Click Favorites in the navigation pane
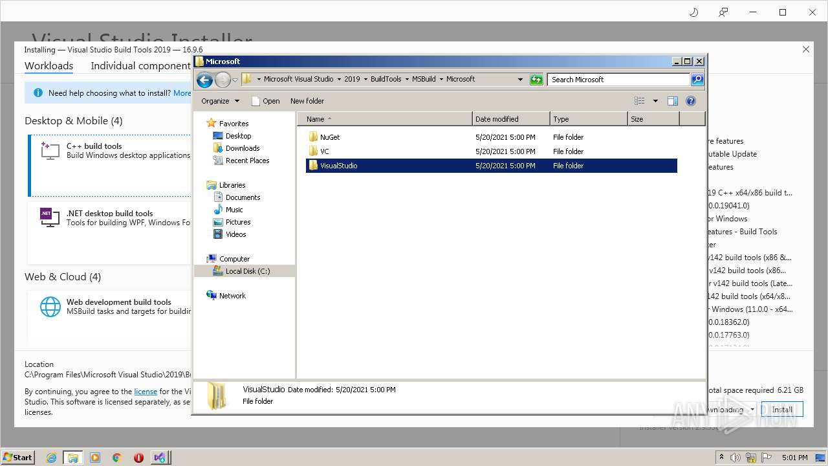 pos(234,124)
